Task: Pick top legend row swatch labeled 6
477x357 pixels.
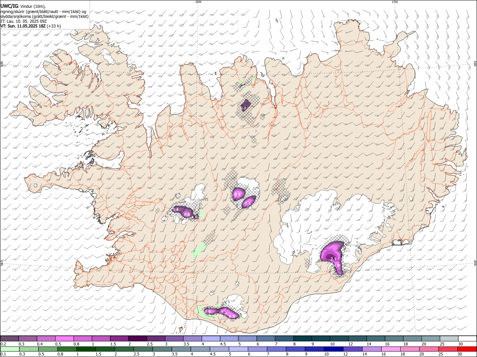Action: pyautogui.click(x=265, y=338)
